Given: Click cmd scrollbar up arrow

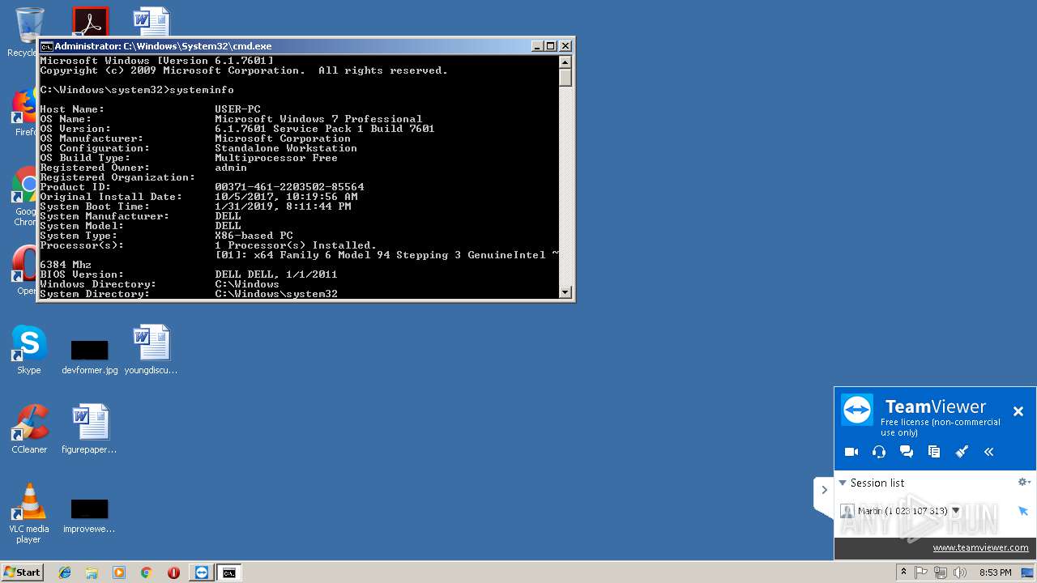Looking at the screenshot, I should point(565,62).
